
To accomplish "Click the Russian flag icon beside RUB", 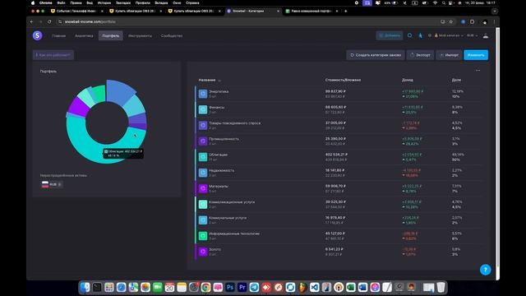I will click(x=45, y=184).
